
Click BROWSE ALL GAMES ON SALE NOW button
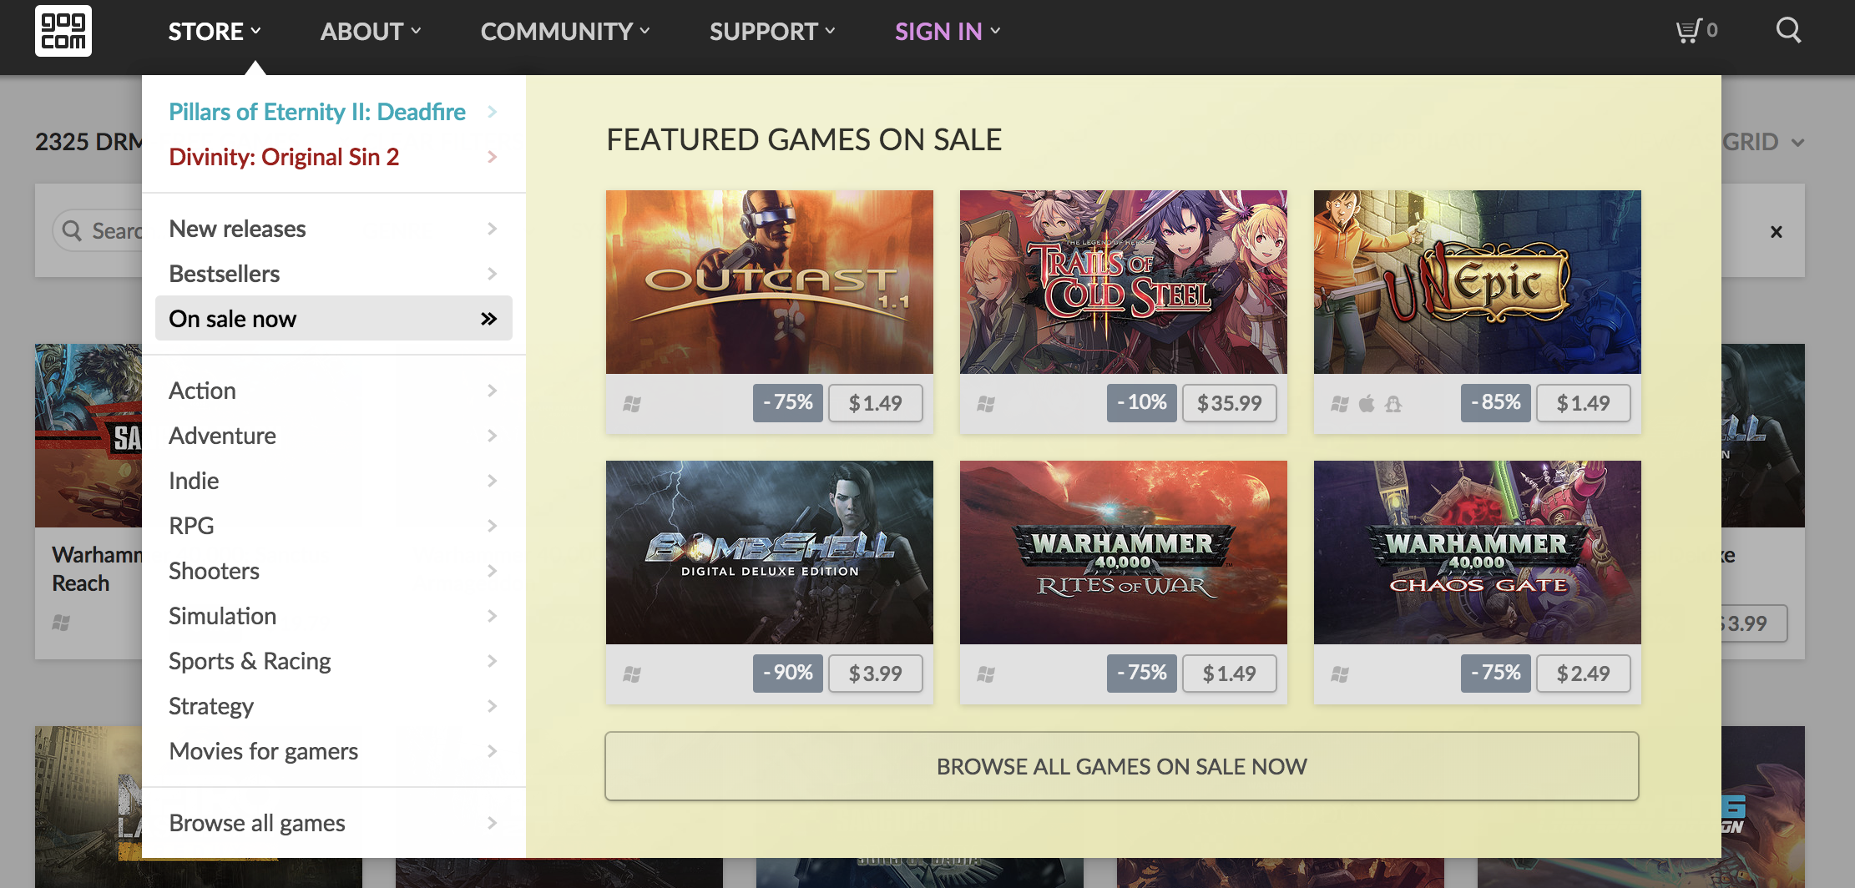1122,766
